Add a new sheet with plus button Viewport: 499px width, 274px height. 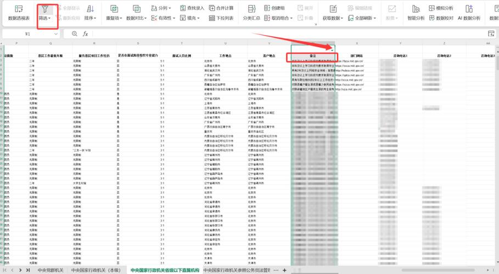tap(284, 270)
